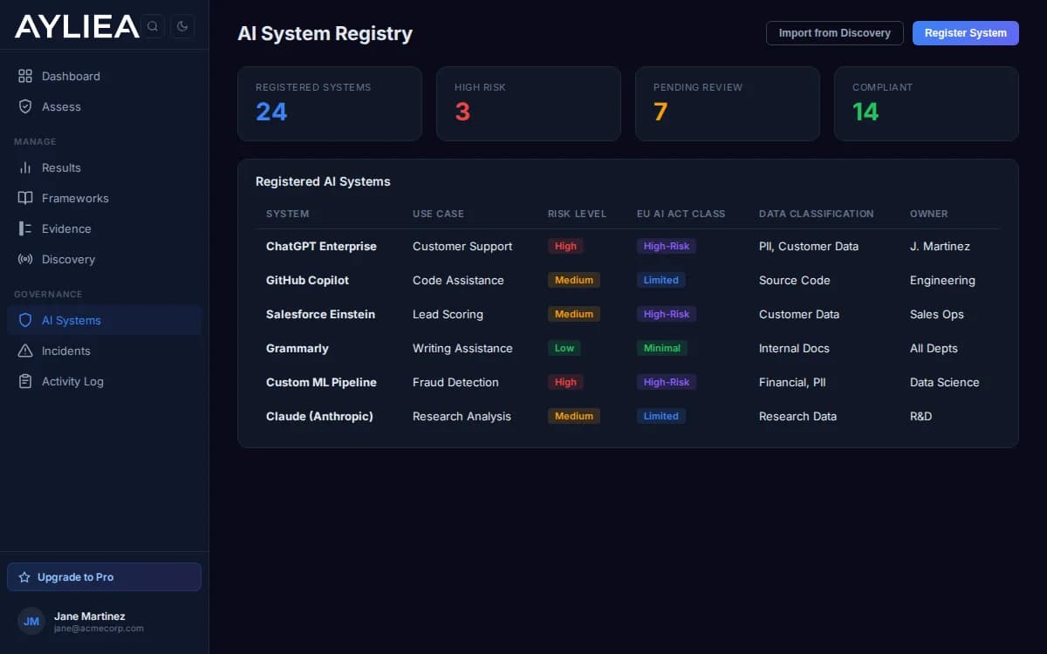The width and height of the screenshot is (1047, 654).
Task: Open Dashboard via the grid icon
Action: pyautogui.click(x=25, y=76)
